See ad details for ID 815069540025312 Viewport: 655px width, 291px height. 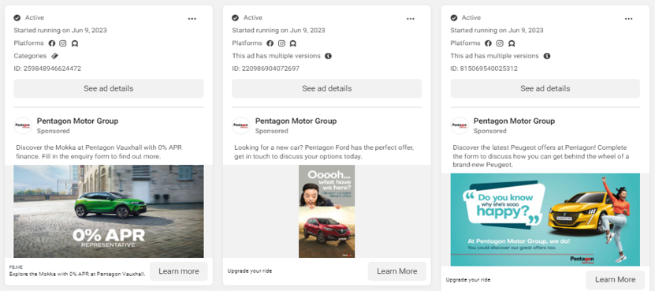545,88
